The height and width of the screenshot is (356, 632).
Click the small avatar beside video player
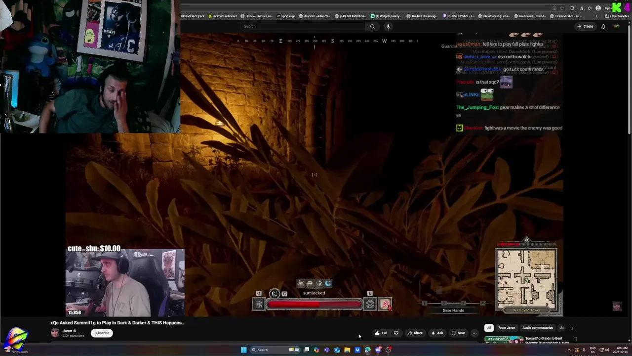pyautogui.click(x=617, y=306)
